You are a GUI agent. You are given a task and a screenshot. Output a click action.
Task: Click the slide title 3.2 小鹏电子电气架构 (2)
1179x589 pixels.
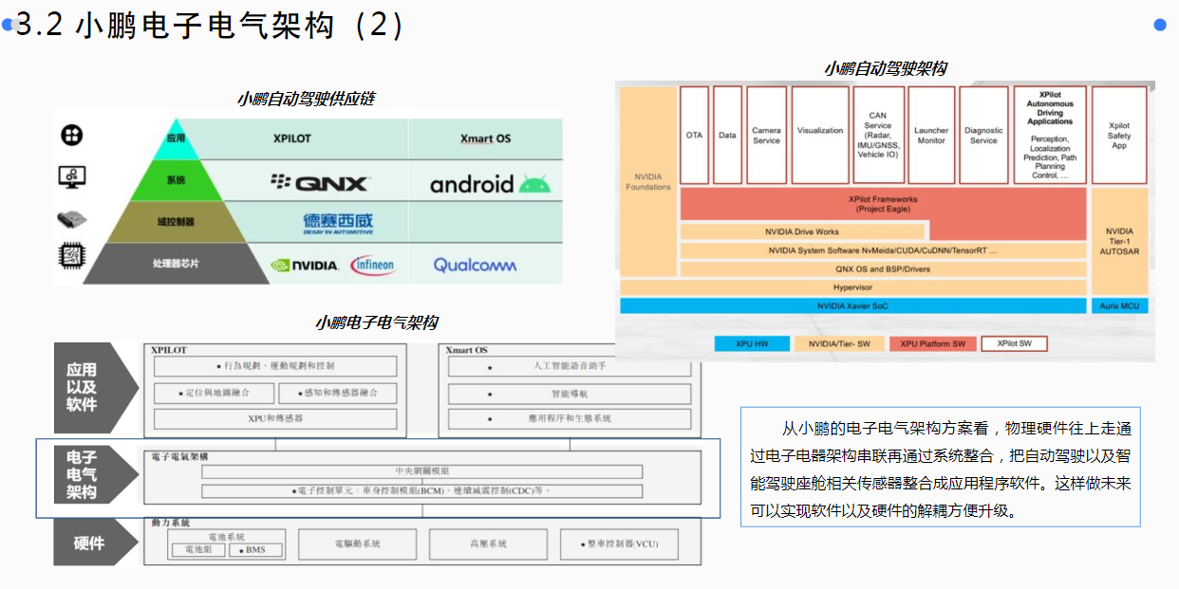coord(210,26)
